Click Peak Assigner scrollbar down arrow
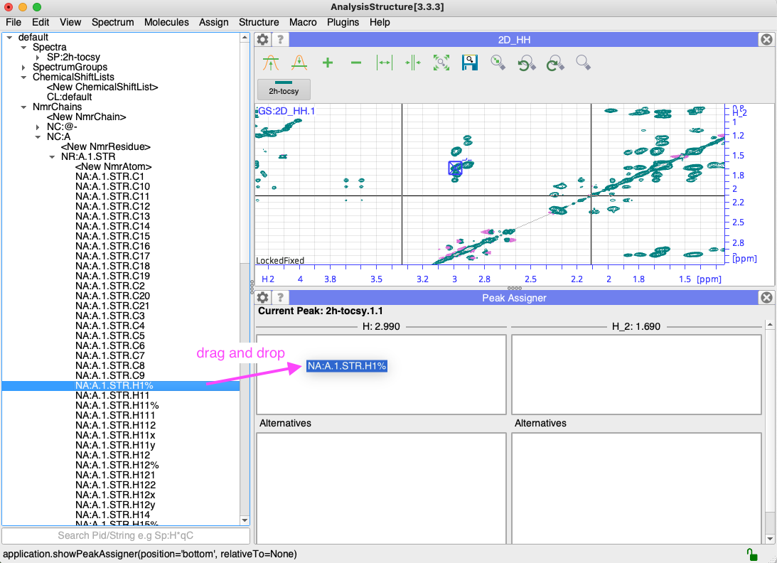777x563 pixels. [770, 539]
